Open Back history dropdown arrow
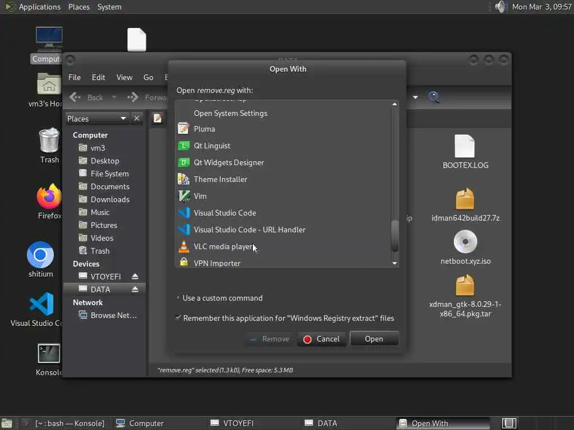The height and width of the screenshot is (430, 574). pyautogui.click(x=114, y=97)
